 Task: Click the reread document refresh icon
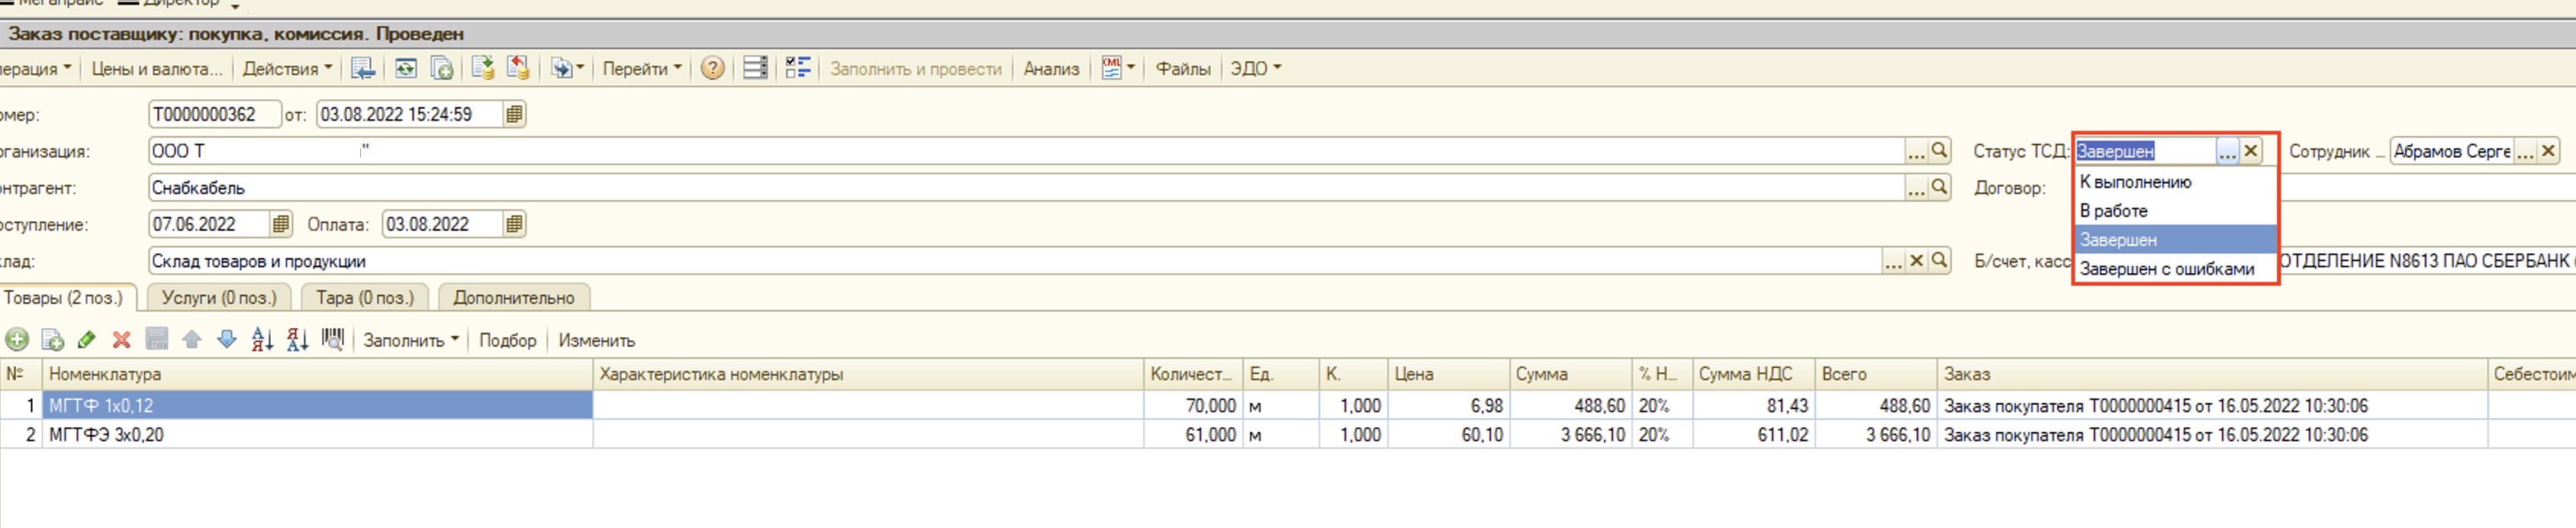(x=406, y=68)
